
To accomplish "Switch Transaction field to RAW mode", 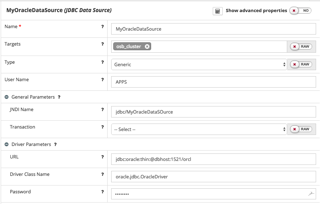I will [x=301, y=129].
